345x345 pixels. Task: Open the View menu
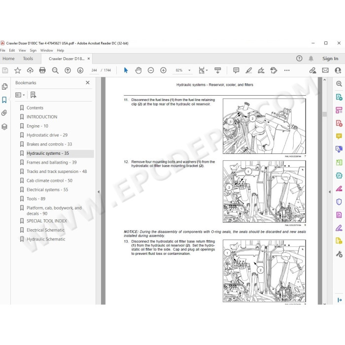coord(22,50)
